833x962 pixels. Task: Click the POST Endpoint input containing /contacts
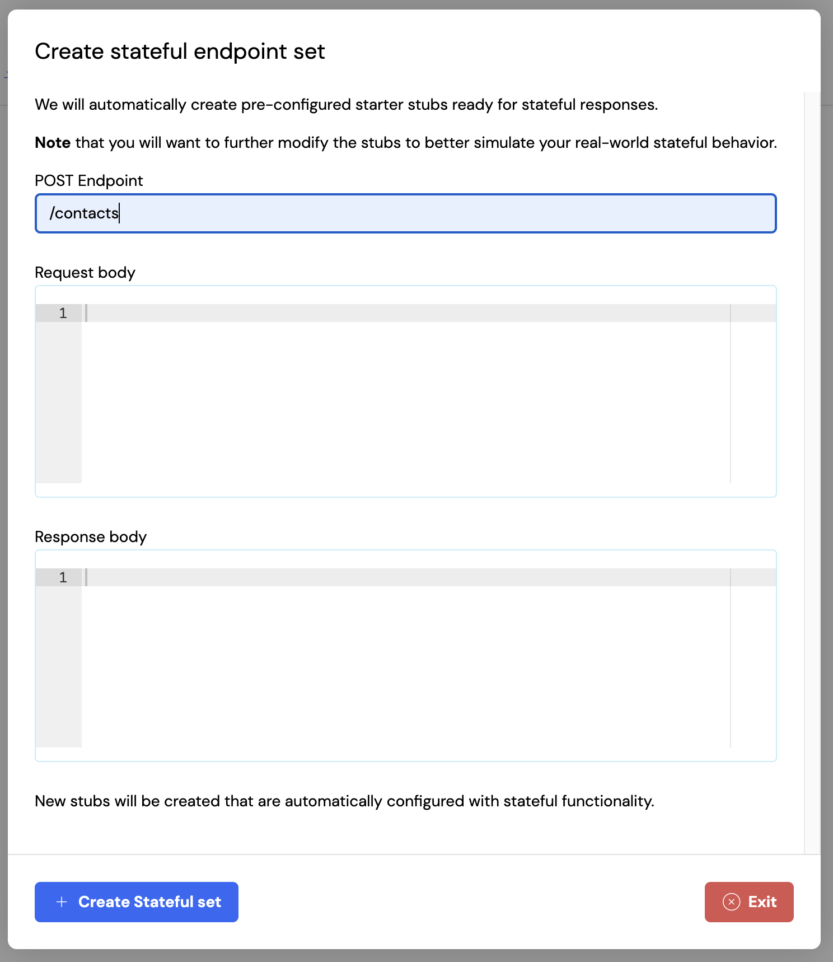pyautogui.click(x=405, y=213)
